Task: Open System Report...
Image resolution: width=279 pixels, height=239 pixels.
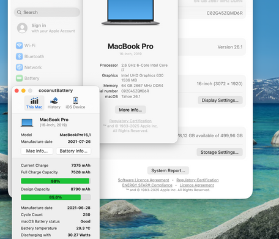Action: click(x=168, y=170)
